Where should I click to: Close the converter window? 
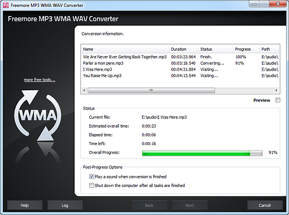pos(277,4)
